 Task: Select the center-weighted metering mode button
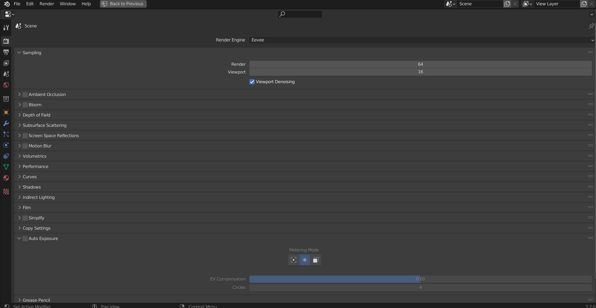(305, 260)
